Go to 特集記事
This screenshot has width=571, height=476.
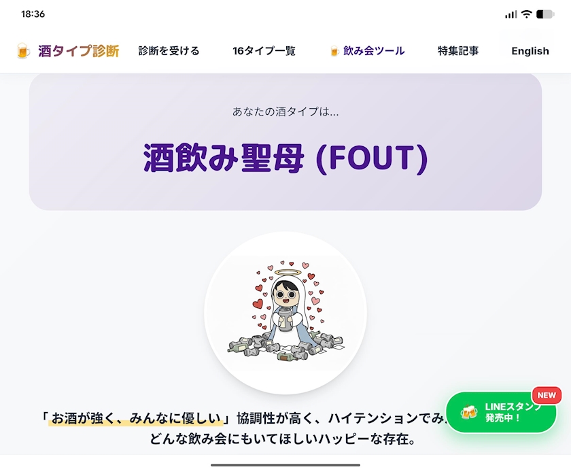point(458,50)
